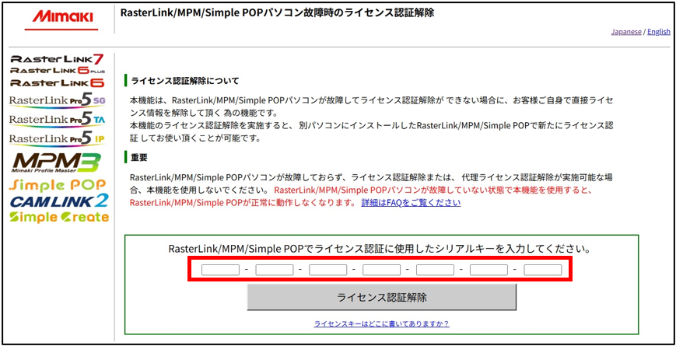Focus the sixth serial key field
The image size is (676, 346).
489,270
